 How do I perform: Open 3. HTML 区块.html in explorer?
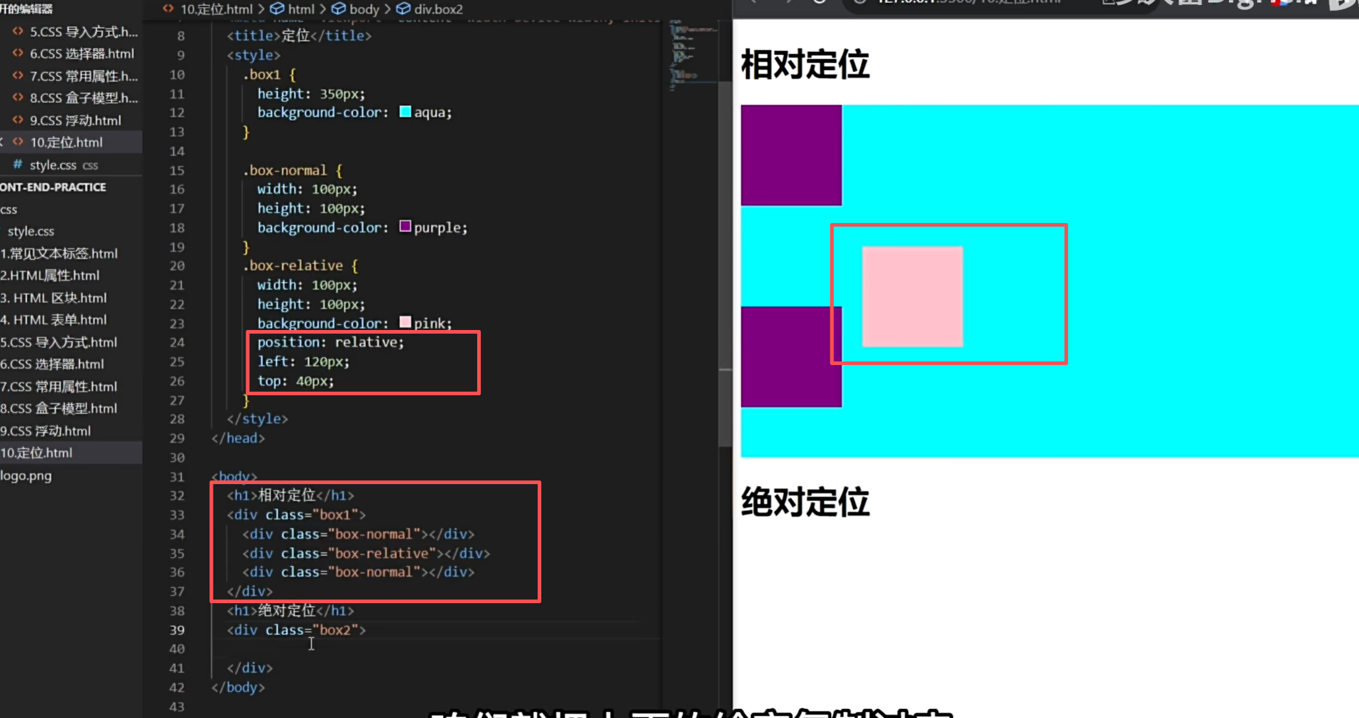(x=54, y=298)
